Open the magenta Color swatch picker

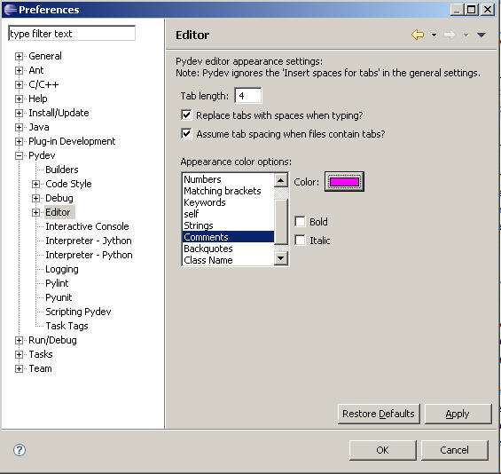[x=344, y=182]
